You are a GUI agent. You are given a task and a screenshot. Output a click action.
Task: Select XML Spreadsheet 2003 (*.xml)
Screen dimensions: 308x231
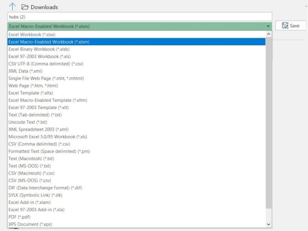click(x=136, y=129)
